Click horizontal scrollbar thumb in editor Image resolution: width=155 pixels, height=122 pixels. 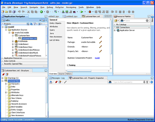79,71
